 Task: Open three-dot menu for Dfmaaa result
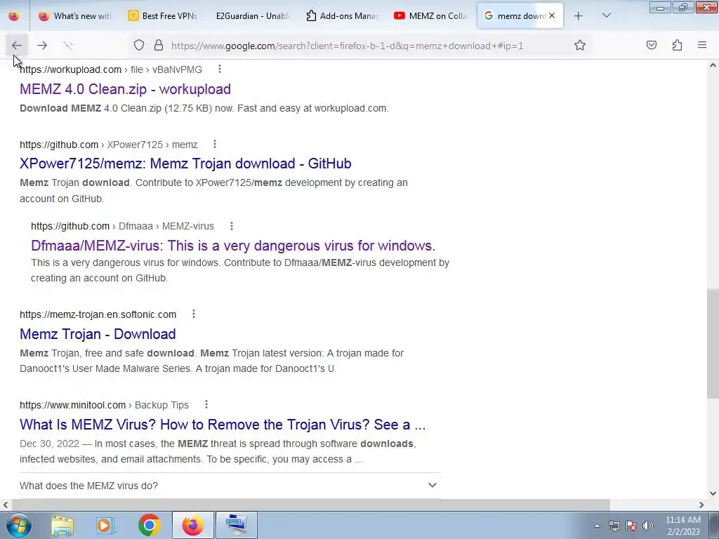[x=232, y=227]
